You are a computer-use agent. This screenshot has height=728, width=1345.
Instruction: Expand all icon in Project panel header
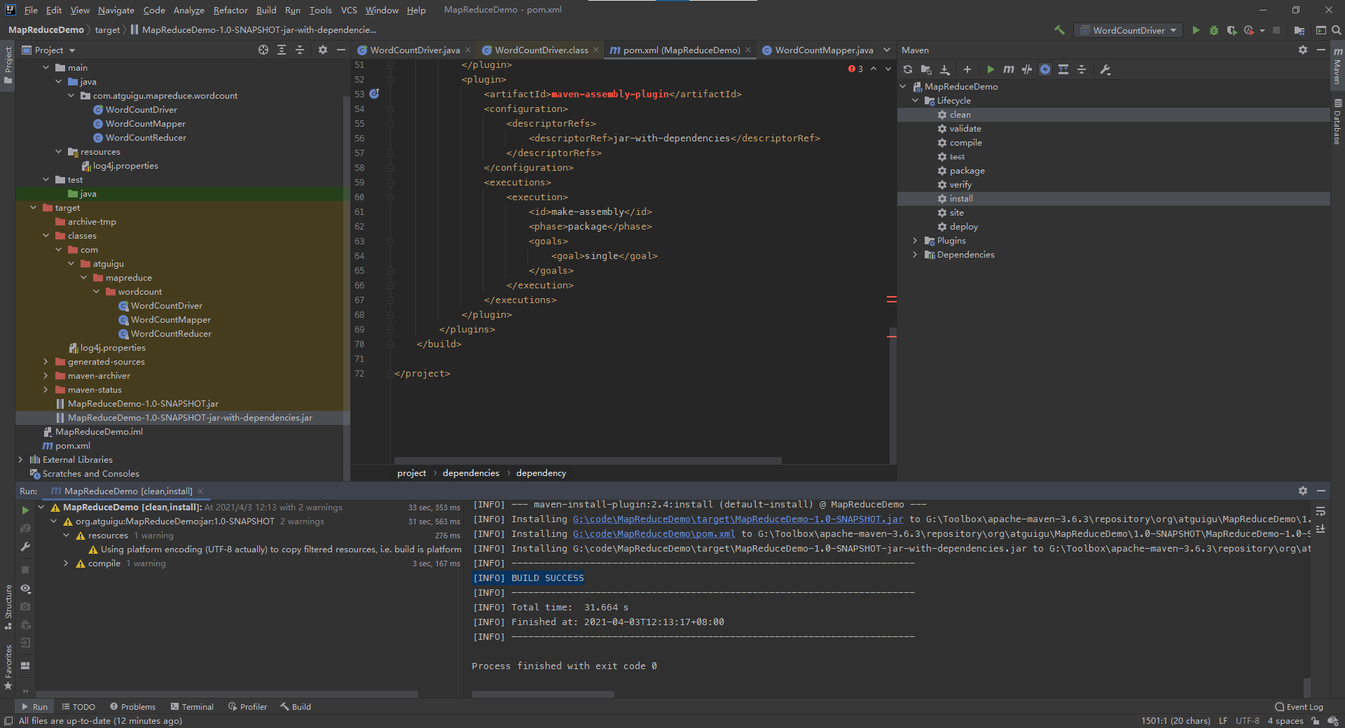pyautogui.click(x=282, y=50)
